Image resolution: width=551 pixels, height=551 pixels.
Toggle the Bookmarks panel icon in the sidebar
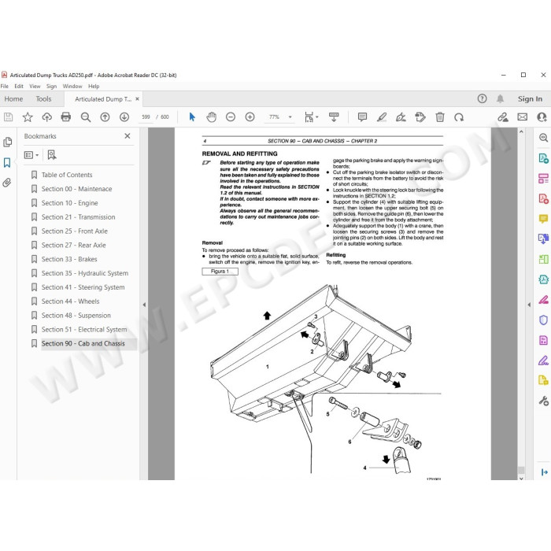tap(6, 162)
